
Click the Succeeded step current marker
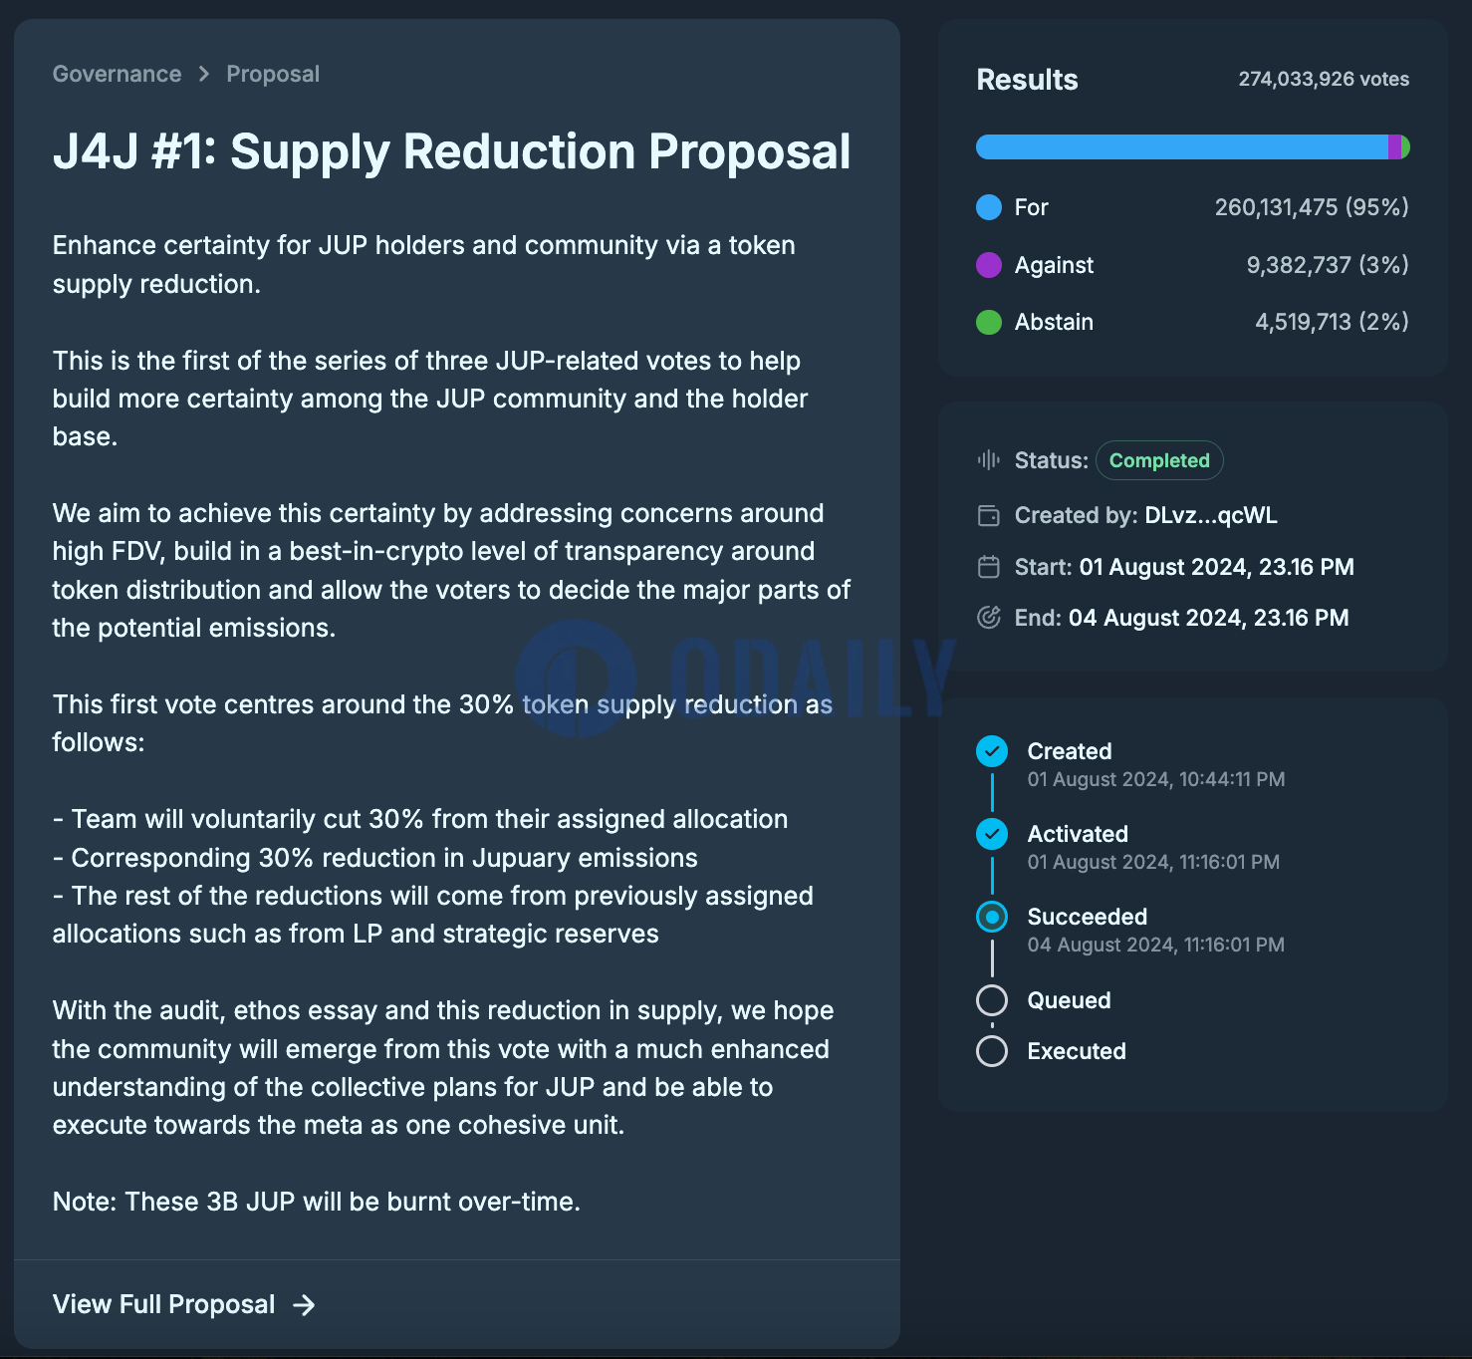pos(992,917)
